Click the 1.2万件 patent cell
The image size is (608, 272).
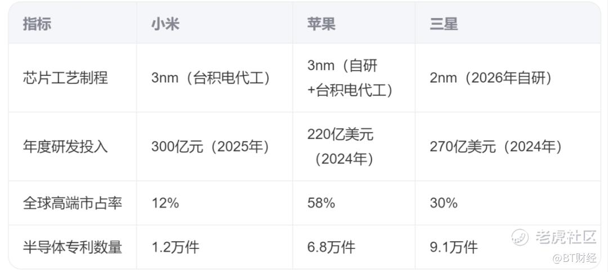[175, 247]
